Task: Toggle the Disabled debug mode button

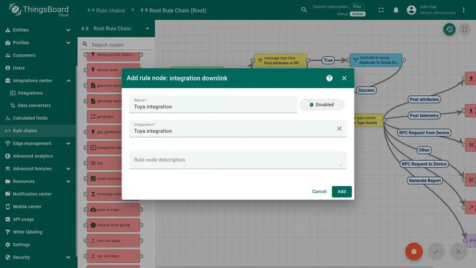Action: [322, 105]
